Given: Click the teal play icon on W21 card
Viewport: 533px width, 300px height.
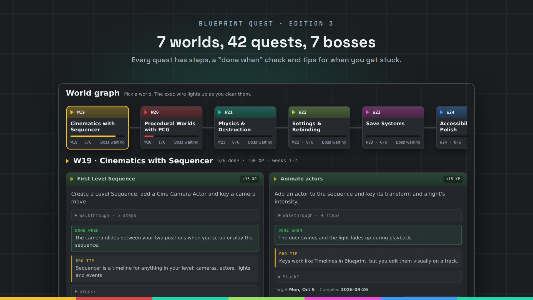Looking at the screenshot, I should tap(220, 112).
